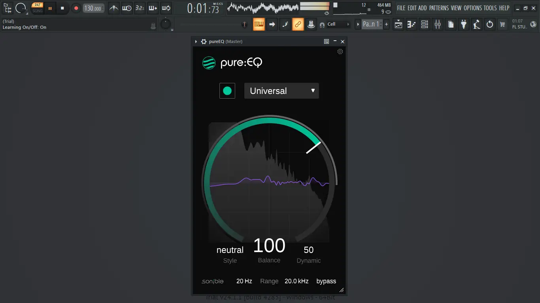Open the PATTERNS menu
Image resolution: width=540 pixels, height=303 pixels.
click(439, 8)
